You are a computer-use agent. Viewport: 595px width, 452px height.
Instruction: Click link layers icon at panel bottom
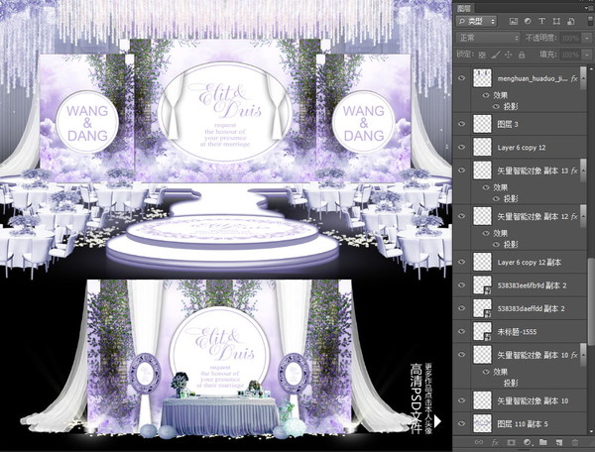(x=479, y=442)
